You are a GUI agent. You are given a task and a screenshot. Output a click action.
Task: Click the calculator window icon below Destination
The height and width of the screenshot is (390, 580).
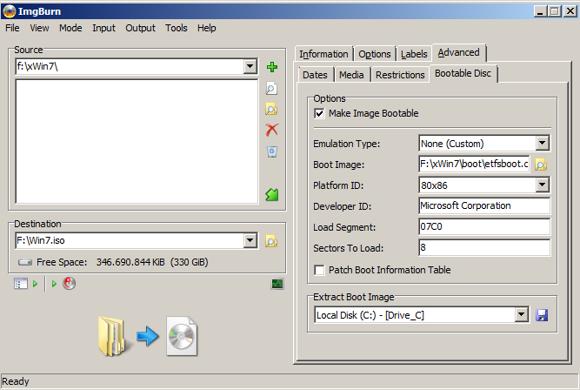click(x=21, y=284)
